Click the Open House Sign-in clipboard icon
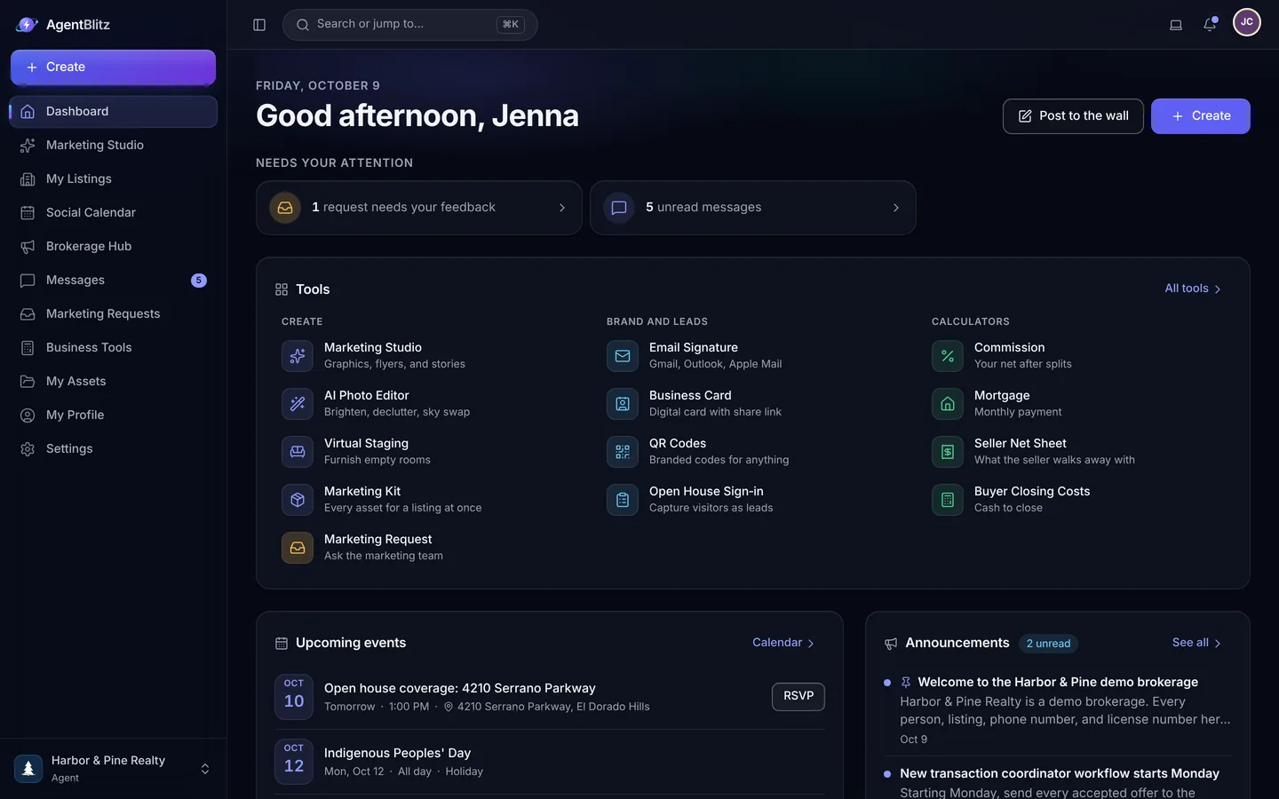Viewport: 1279px width, 799px height. click(623, 500)
